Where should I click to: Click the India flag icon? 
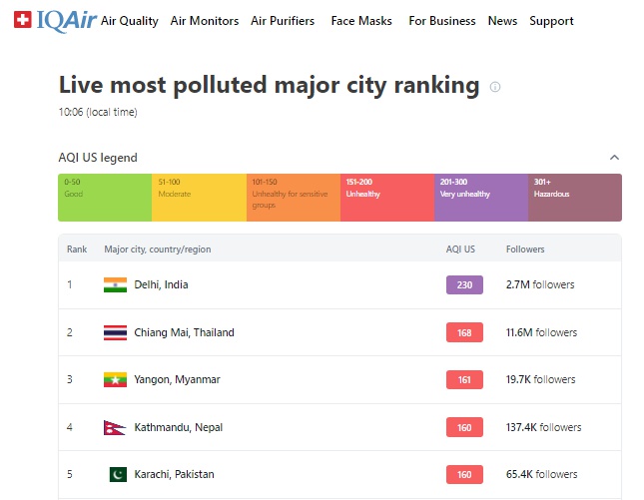click(x=115, y=284)
